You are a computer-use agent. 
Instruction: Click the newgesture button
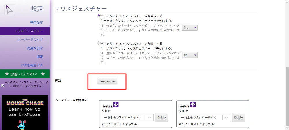click(107, 81)
